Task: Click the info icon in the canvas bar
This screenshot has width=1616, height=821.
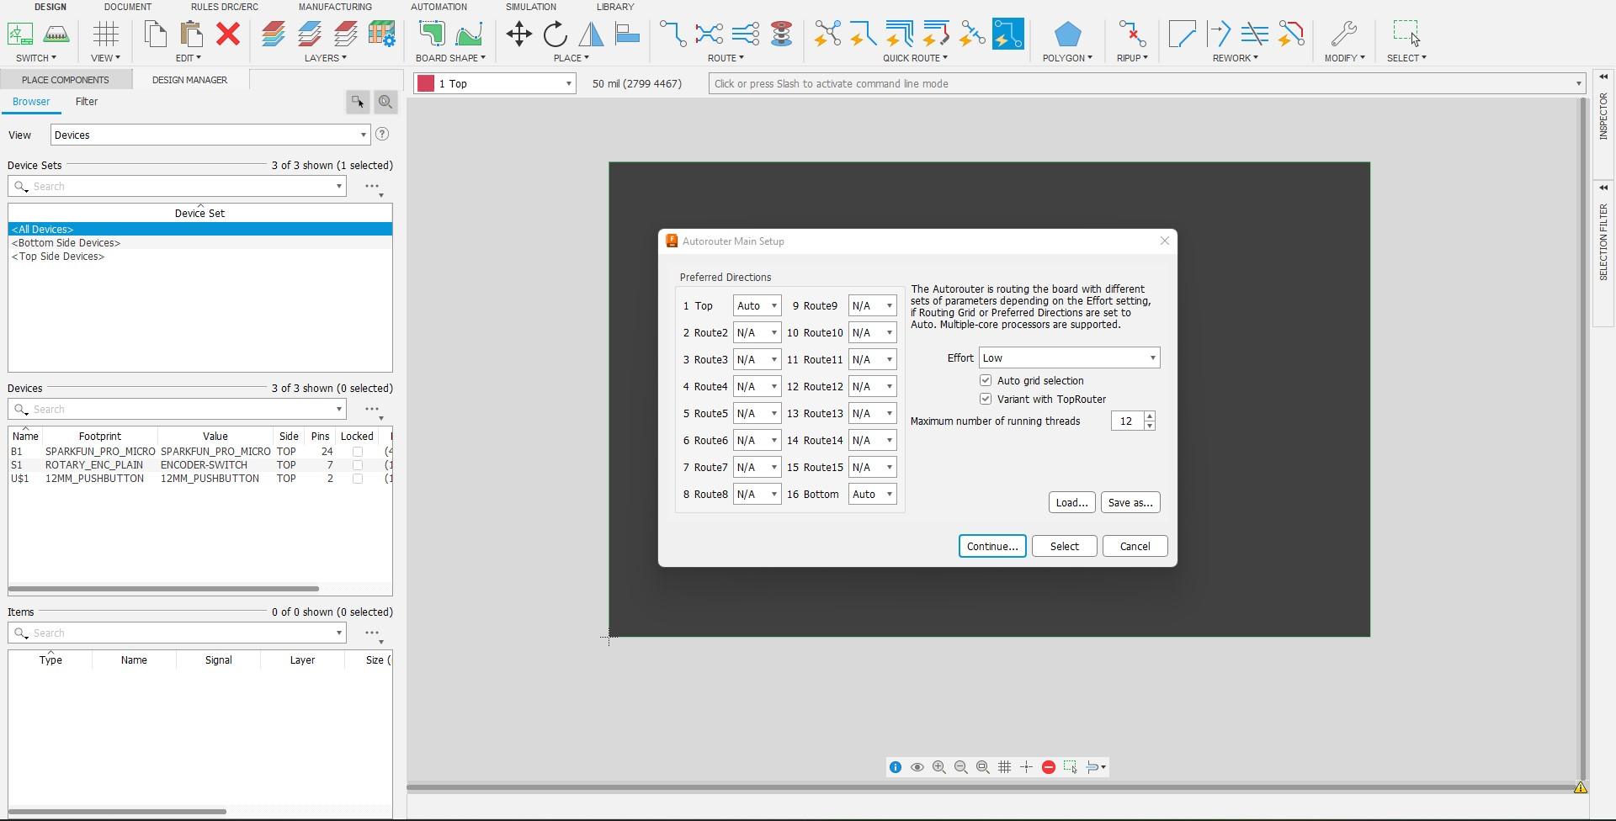Action: 896,767
